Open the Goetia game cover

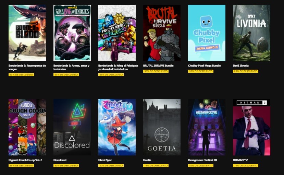point(162,127)
